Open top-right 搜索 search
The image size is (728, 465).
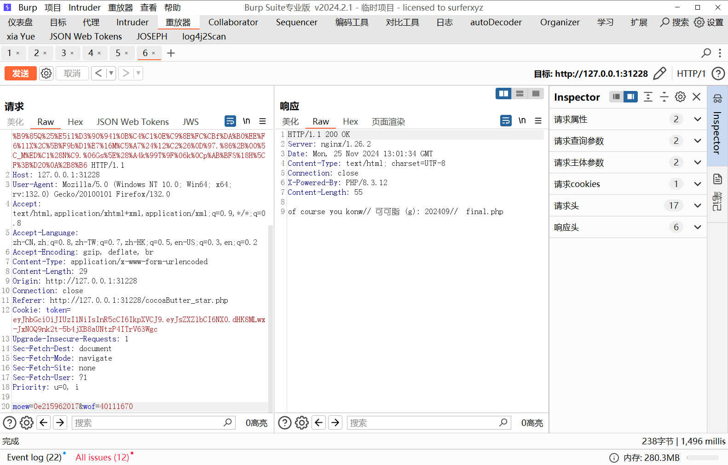pyautogui.click(x=675, y=22)
